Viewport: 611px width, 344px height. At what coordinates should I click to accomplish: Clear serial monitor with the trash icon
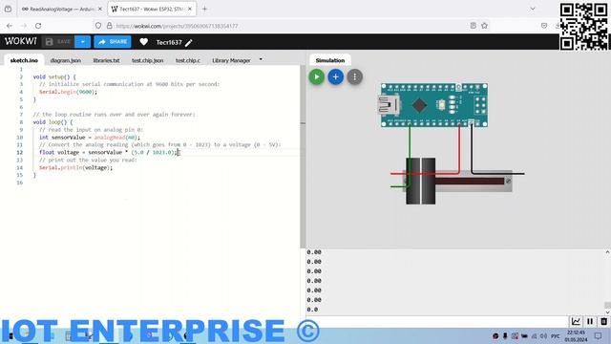(603, 321)
